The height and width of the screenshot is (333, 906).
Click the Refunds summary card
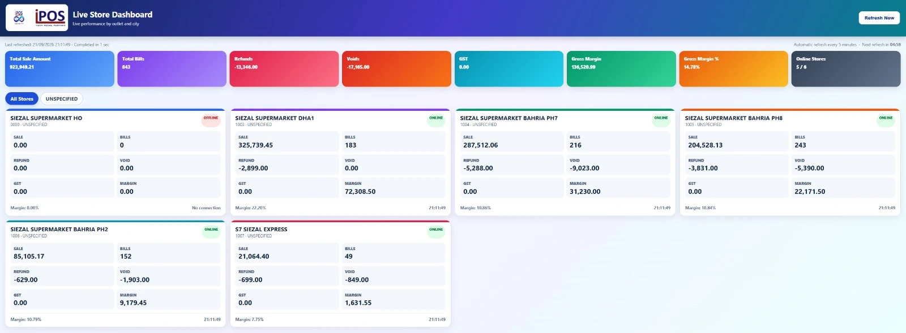click(284, 69)
